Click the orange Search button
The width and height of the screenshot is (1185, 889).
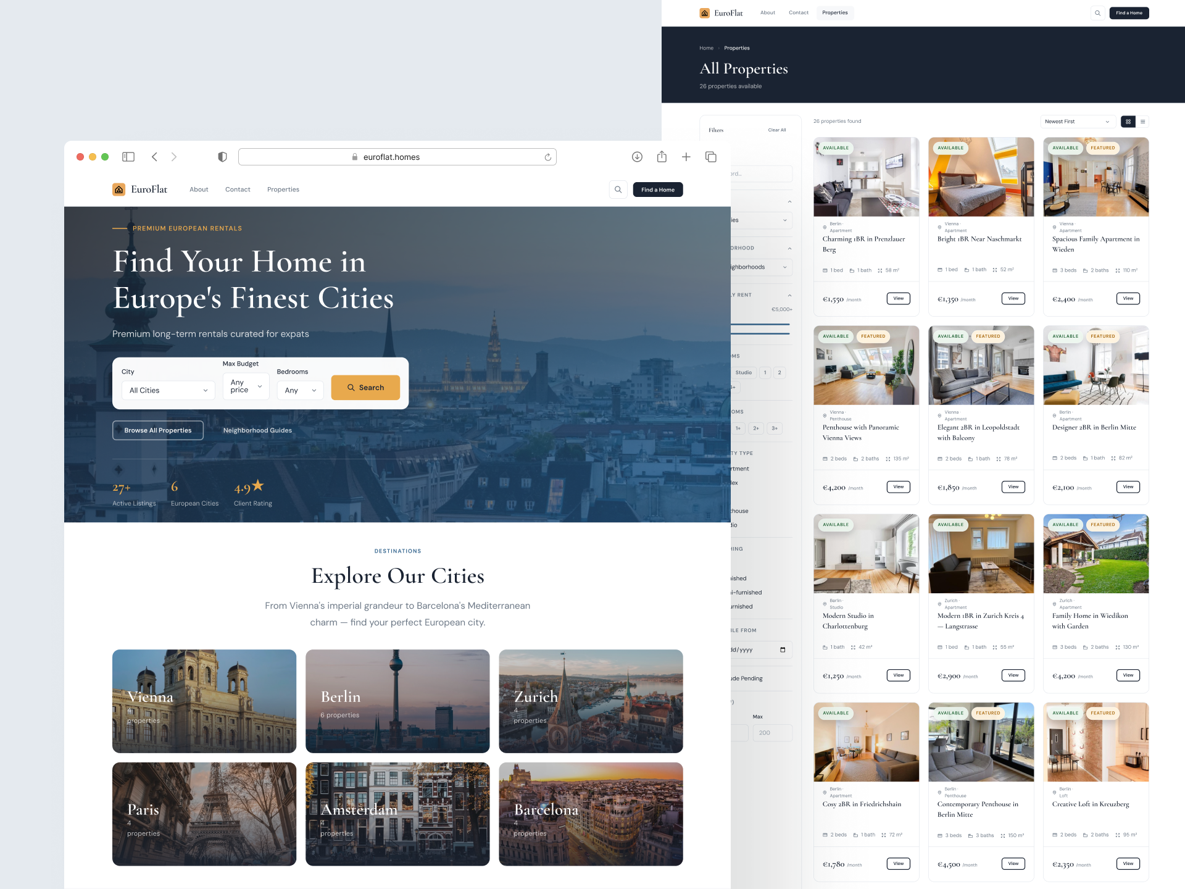click(365, 388)
